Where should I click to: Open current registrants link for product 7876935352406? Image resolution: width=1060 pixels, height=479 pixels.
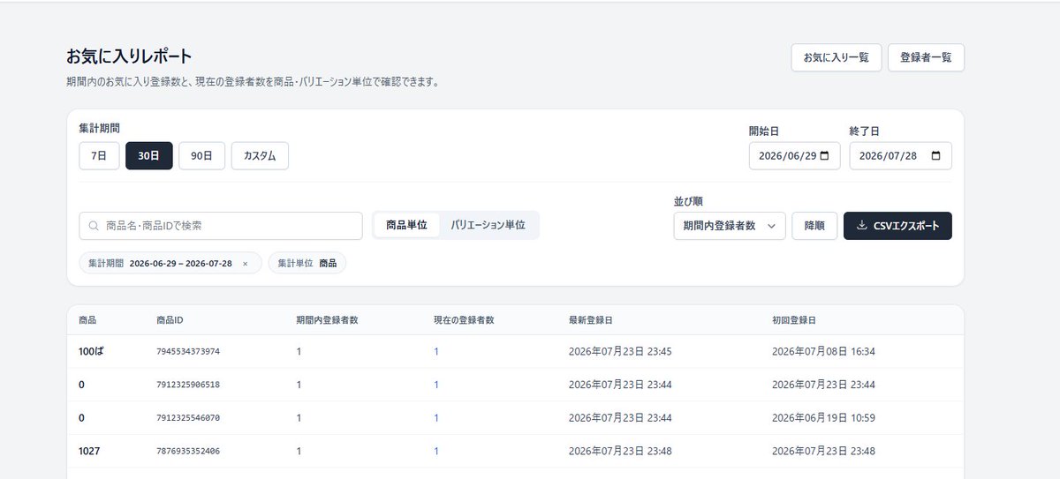436,451
